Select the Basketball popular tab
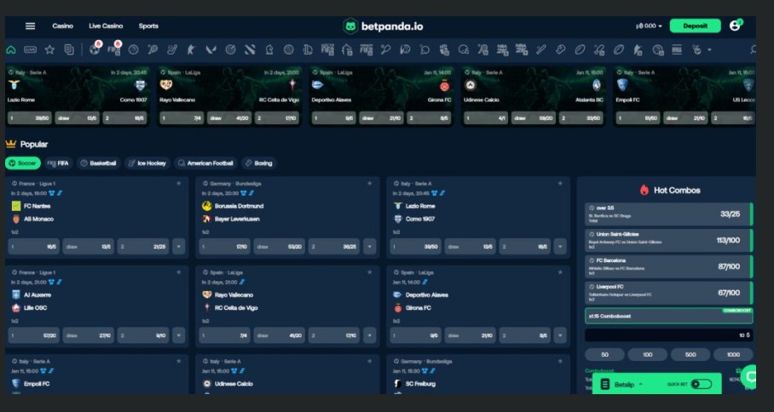The height and width of the screenshot is (412, 774). pos(99,163)
